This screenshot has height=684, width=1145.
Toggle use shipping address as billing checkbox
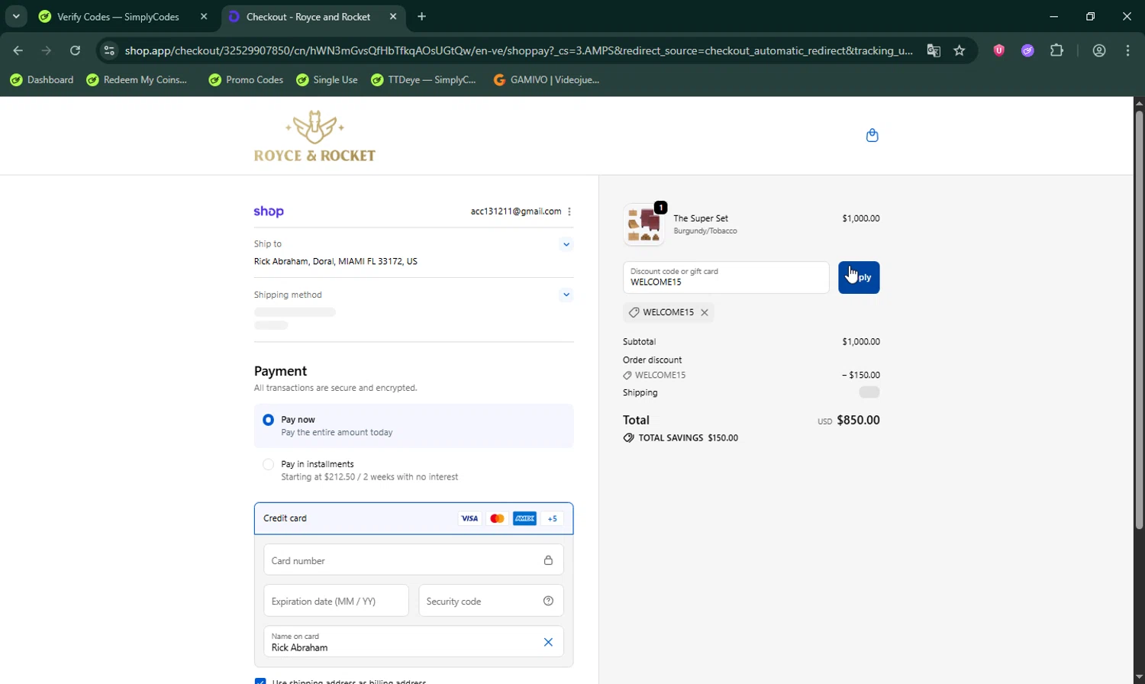(x=260, y=681)
